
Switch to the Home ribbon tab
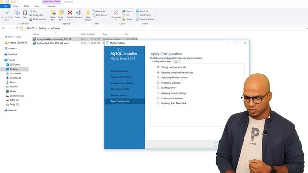point(15,6)
